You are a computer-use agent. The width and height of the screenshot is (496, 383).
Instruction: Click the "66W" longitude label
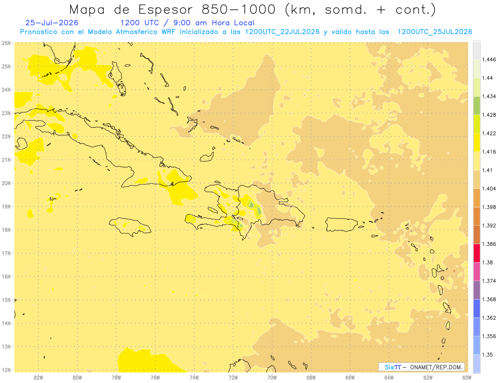pos(350,377)
